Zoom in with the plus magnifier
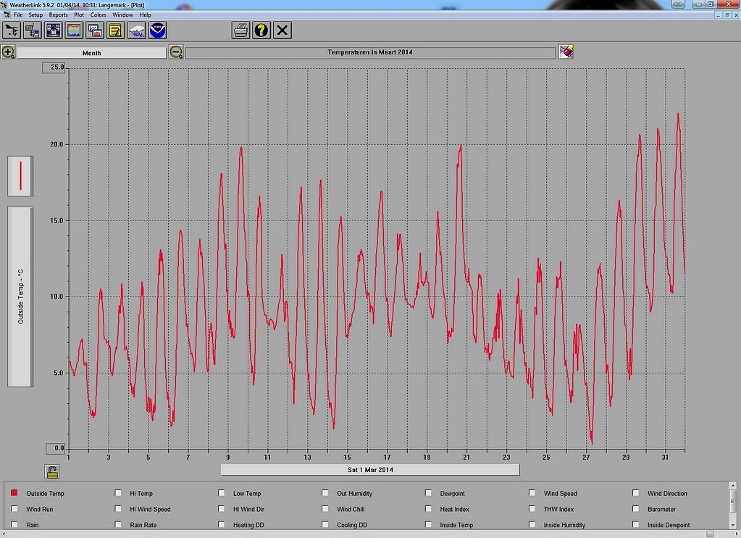Screen dimensions: 741x538 [x=8, y=52]
